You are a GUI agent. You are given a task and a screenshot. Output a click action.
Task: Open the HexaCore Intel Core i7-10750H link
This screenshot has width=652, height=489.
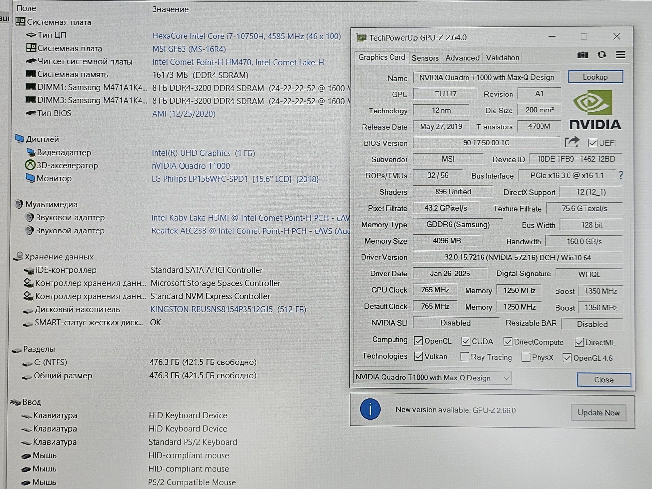246,36
